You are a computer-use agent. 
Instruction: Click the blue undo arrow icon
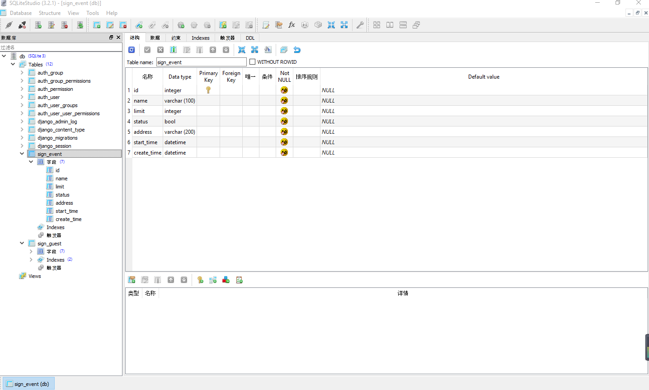point(297,50)
